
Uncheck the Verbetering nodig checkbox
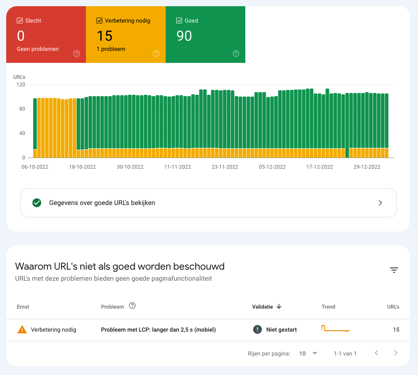point(100,21)
